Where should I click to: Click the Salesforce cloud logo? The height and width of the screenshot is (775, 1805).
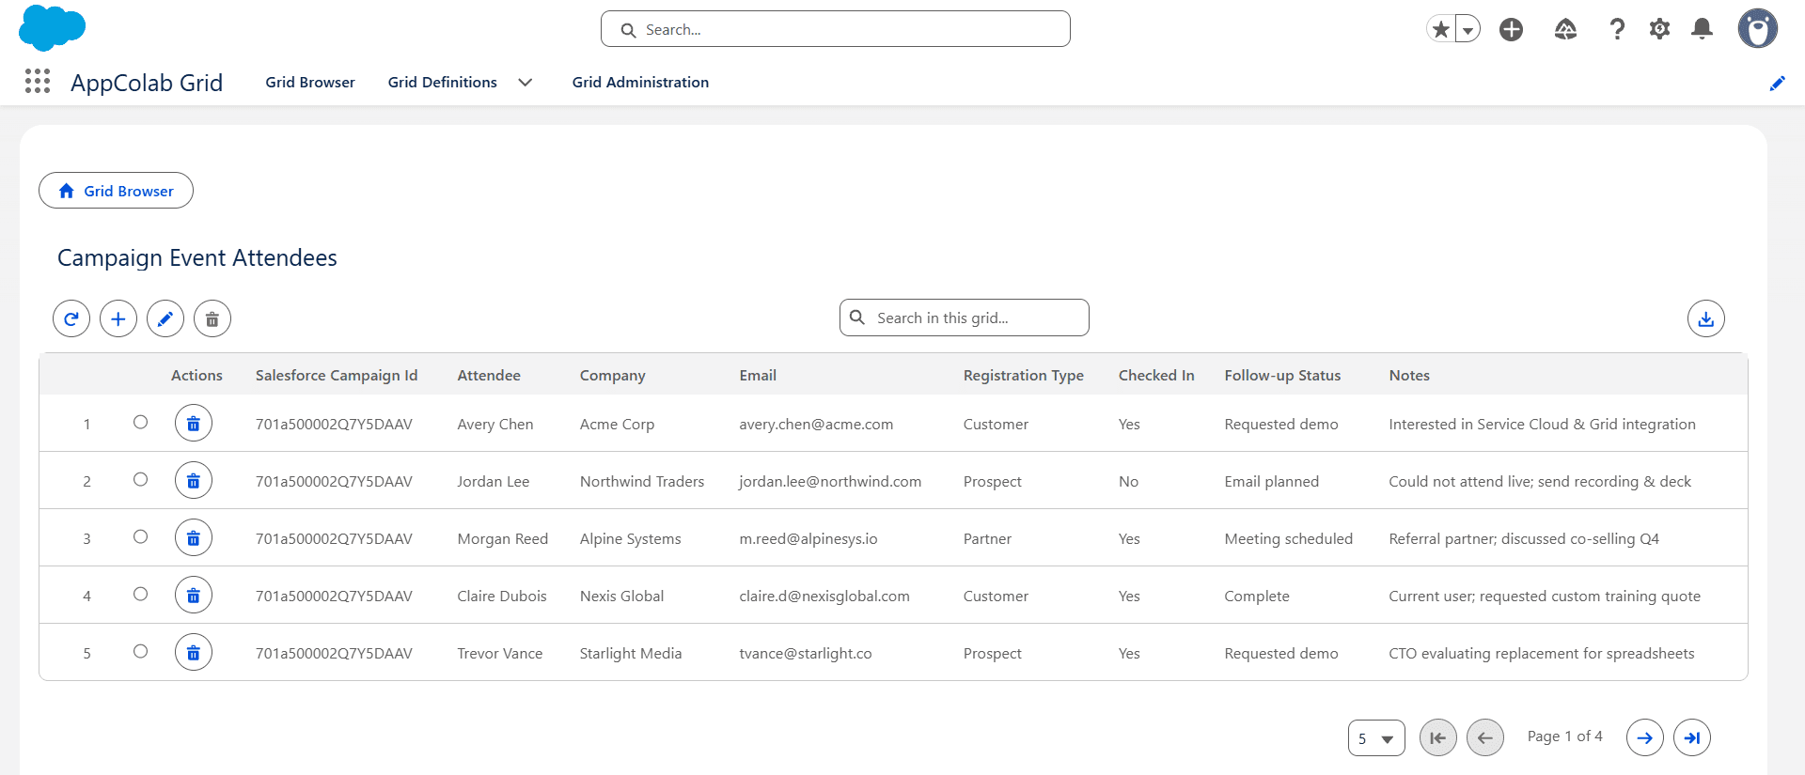[x=52, y=27]
